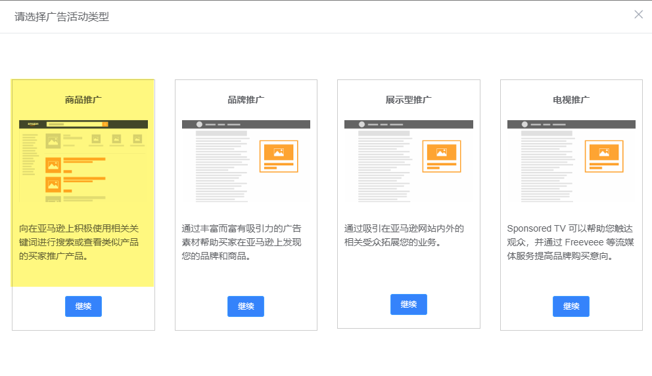Select the 展示型推广 card title
652x376 pixels.
pyautogui.click(x=408, y=100)
